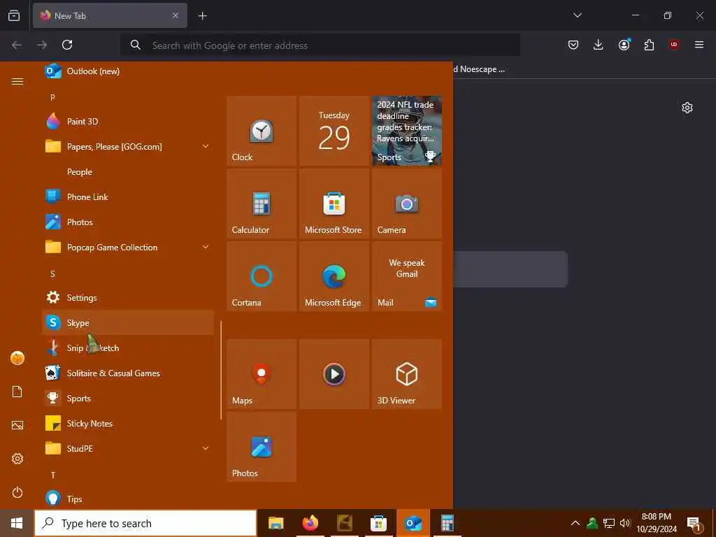Click the Firefox address bar
Viewport: 716px width, 537px height.
coord(320,45)
